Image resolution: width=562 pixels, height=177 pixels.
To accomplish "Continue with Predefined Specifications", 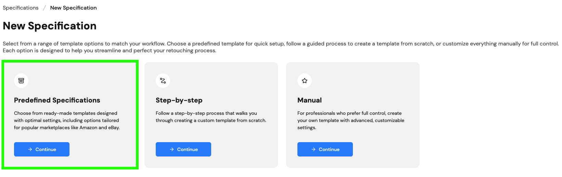I will pos(42,149).
